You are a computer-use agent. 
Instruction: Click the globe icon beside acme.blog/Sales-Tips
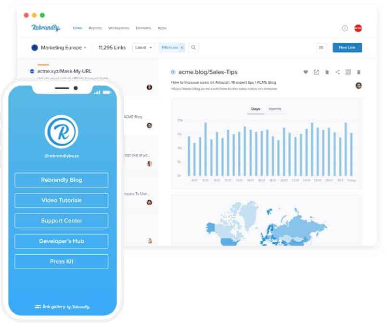pyautogui.click(x=173, y=72)
